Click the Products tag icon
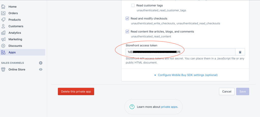260x117 pixels. click(3, 20)
